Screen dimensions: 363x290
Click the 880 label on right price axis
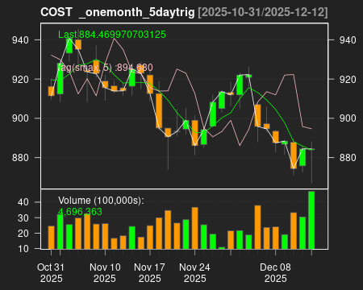click(348, 157)
